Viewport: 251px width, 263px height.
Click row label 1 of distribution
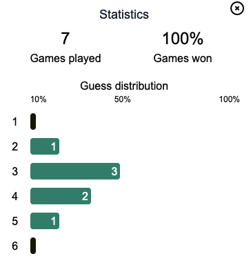pyautogui.click(x=14, y=121)
